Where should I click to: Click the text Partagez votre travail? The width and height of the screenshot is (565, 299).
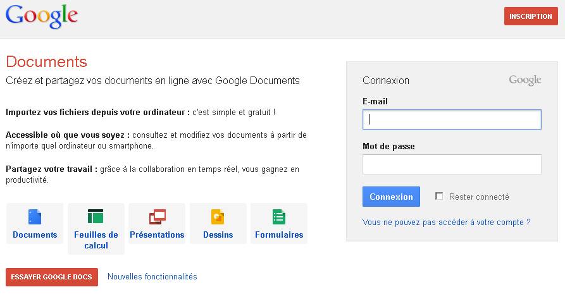(x=51, y=169)
